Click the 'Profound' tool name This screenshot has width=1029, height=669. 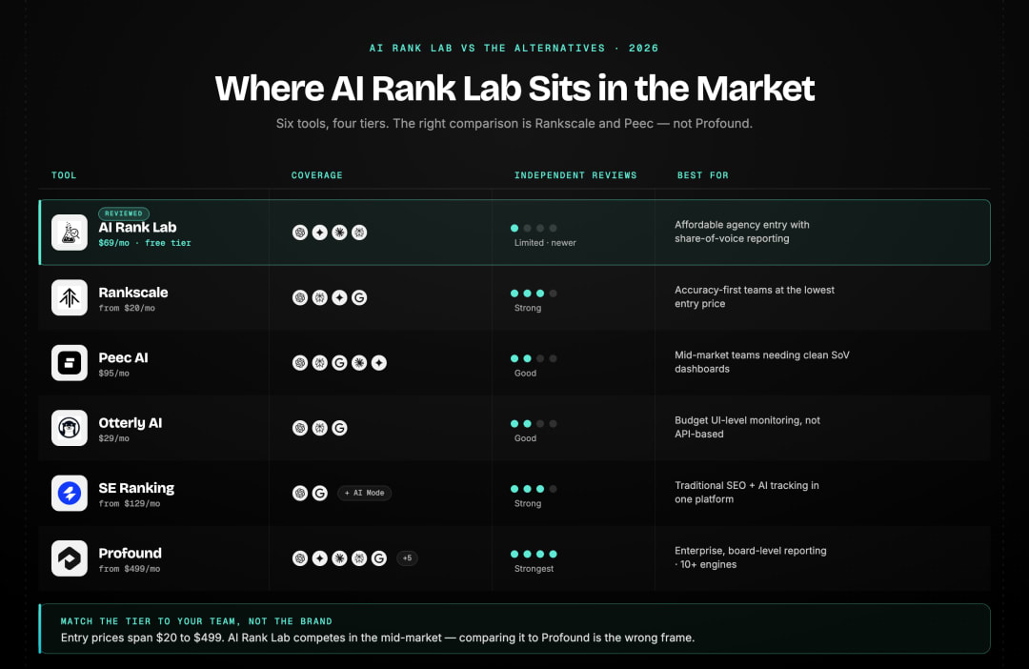pyautogui.click(x=130, y=553)
